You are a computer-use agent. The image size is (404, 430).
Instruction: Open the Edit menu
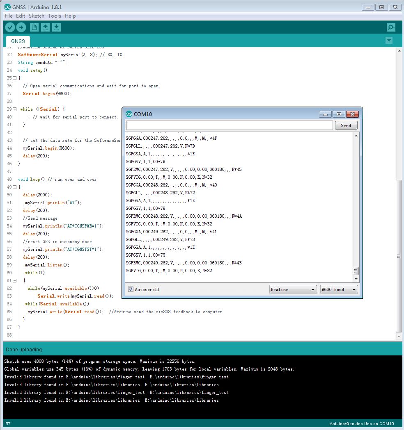tap(21, 16)
